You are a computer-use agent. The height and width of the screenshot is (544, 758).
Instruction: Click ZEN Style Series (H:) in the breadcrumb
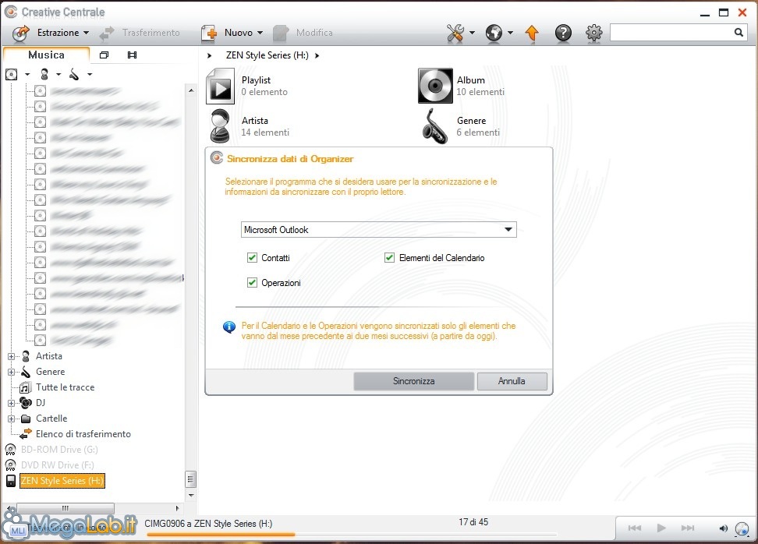click(x=267, y=55)
